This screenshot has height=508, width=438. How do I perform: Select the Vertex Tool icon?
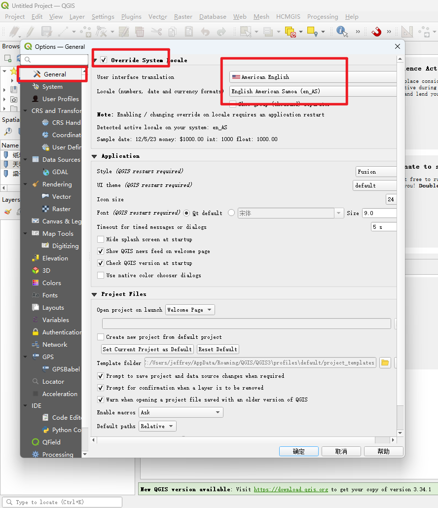pyautogui.click(x=102, y=32)
